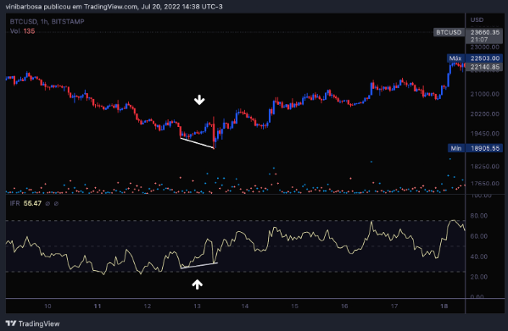Click date 12 on the time axis
The height and width of the screenshot is (331, 508).
click(148, 306)
